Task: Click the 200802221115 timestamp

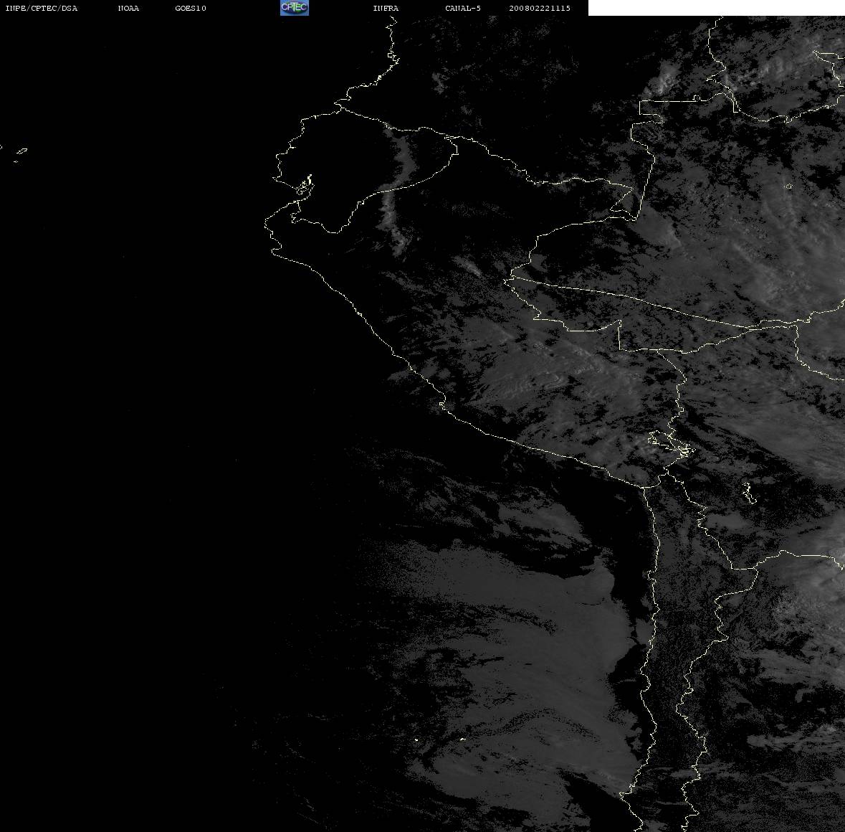Action: pos(540,8)
